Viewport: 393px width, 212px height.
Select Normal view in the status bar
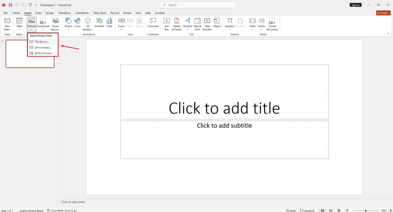click(322, 210)
